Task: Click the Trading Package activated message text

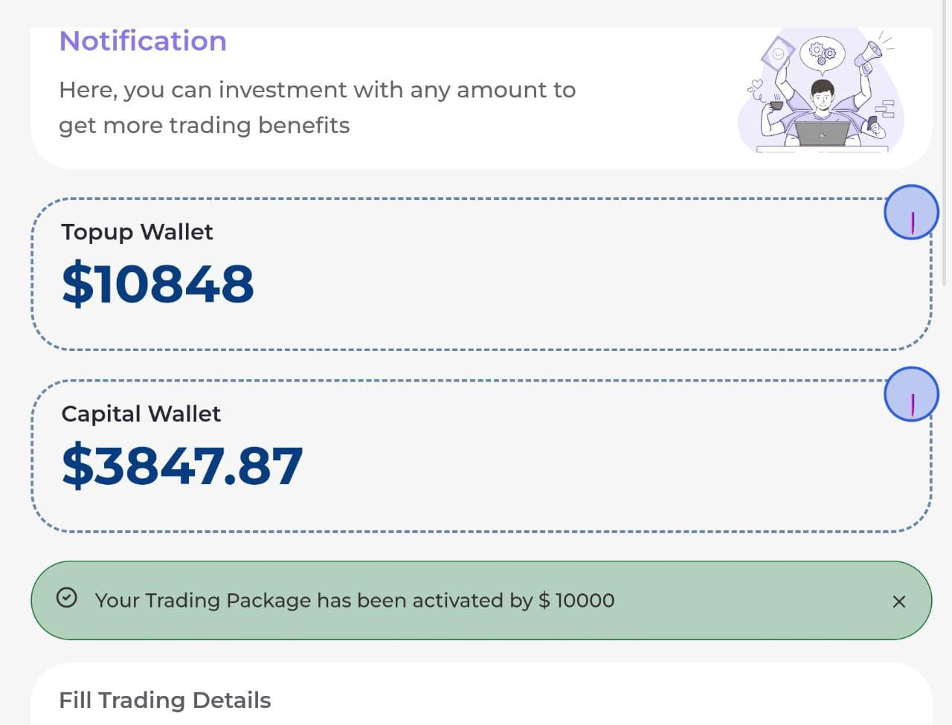Action: click(x=355, y=601)
